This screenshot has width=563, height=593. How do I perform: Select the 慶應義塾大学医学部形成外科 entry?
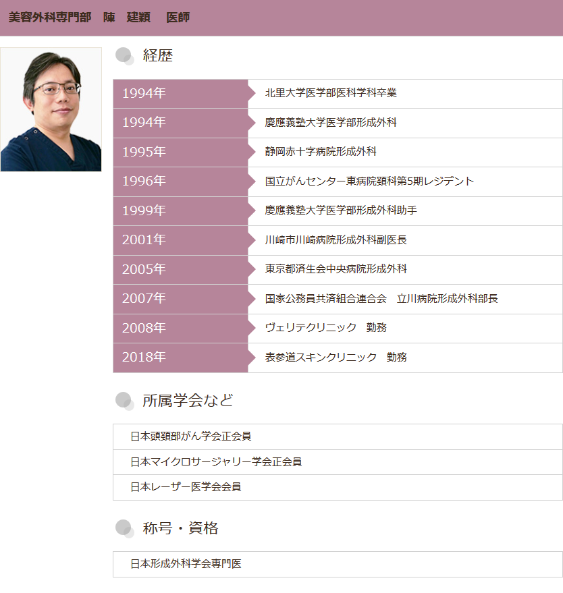point(331,123)
